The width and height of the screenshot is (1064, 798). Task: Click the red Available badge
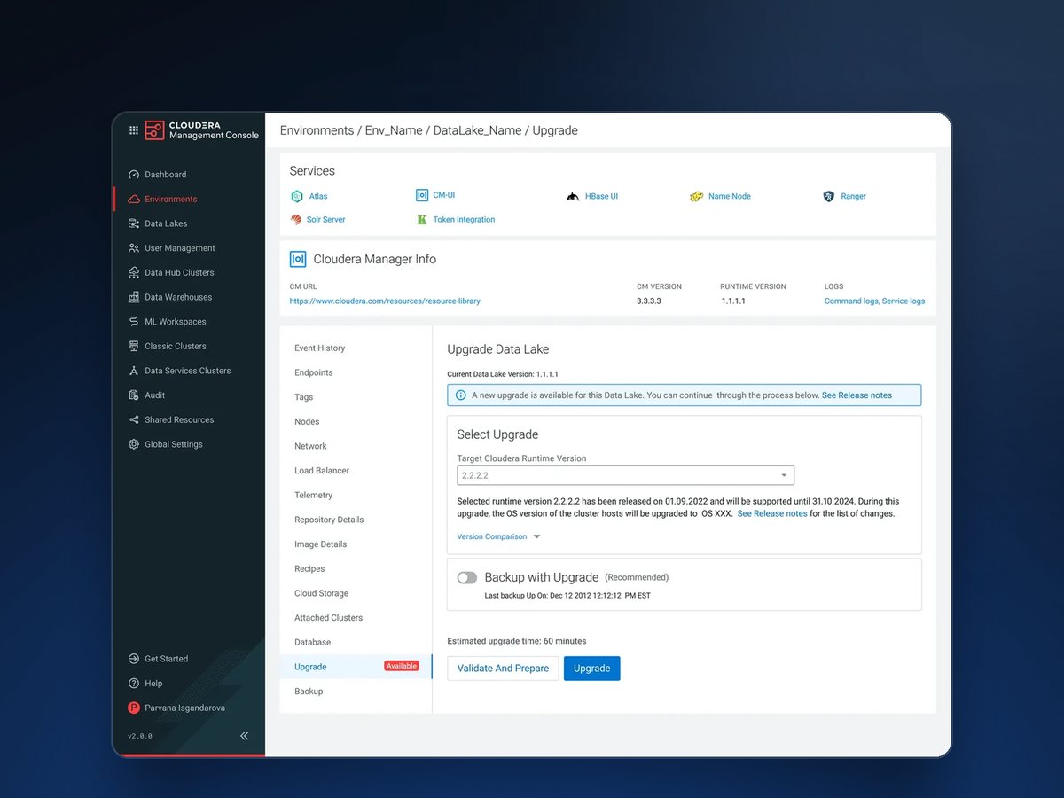(402, 666)
